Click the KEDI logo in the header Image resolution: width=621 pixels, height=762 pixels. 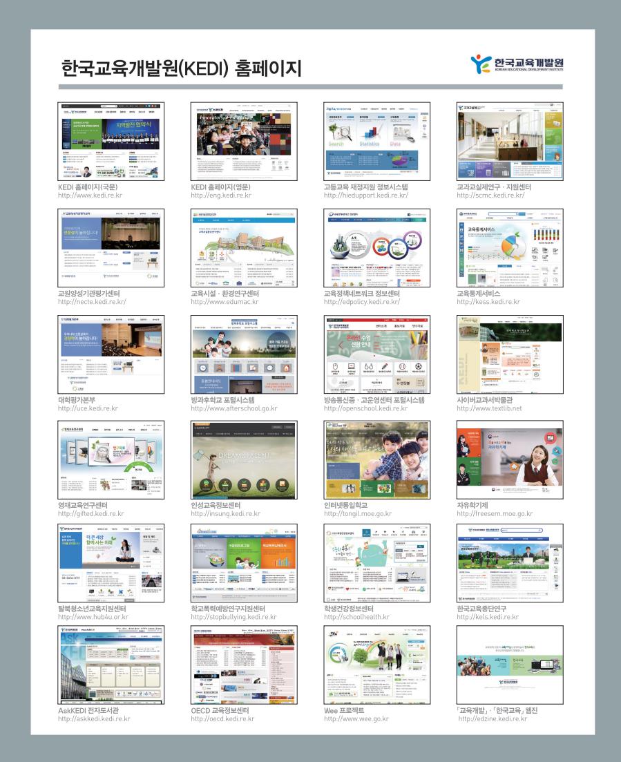click(517, 64)
